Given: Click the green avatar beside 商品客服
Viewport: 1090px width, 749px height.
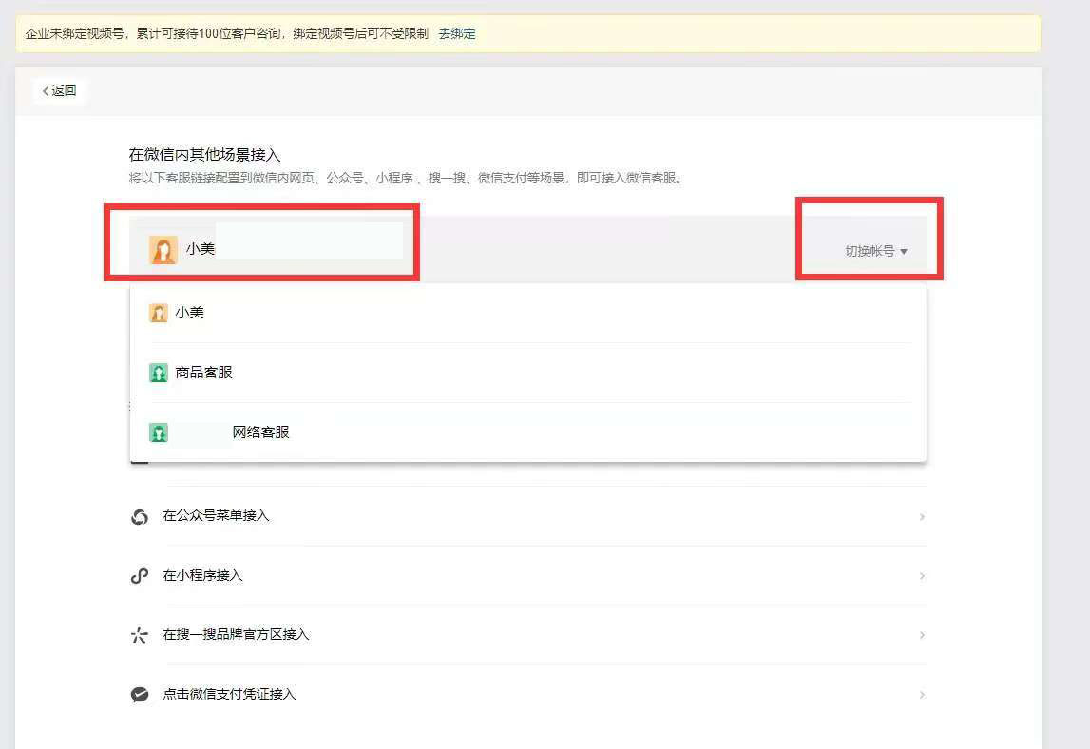Looking at the screenshot, I should tap(159, 373).
